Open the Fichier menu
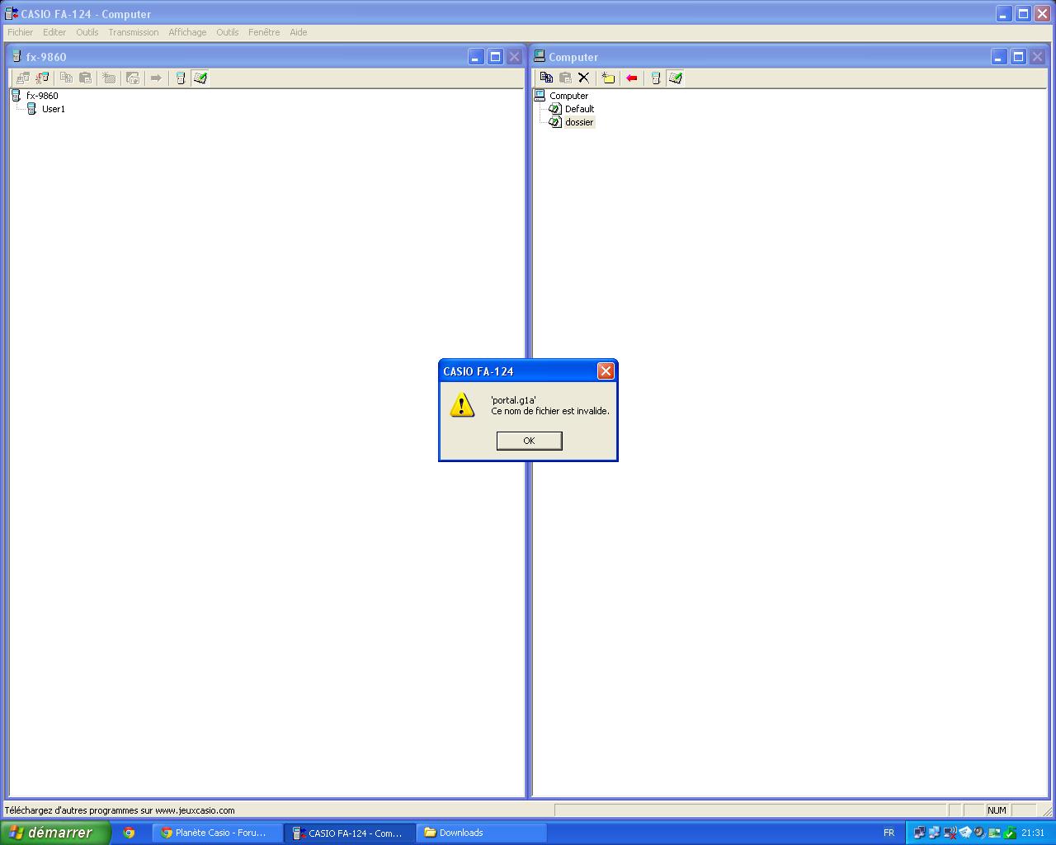Image resolution: width=1056 pixels, height=845 pixels. click(21, 32)
